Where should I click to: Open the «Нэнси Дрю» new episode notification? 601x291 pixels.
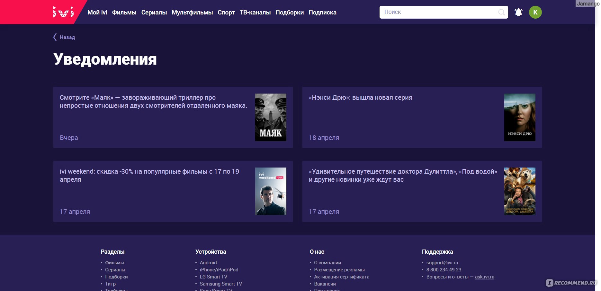tap(361, 97)
